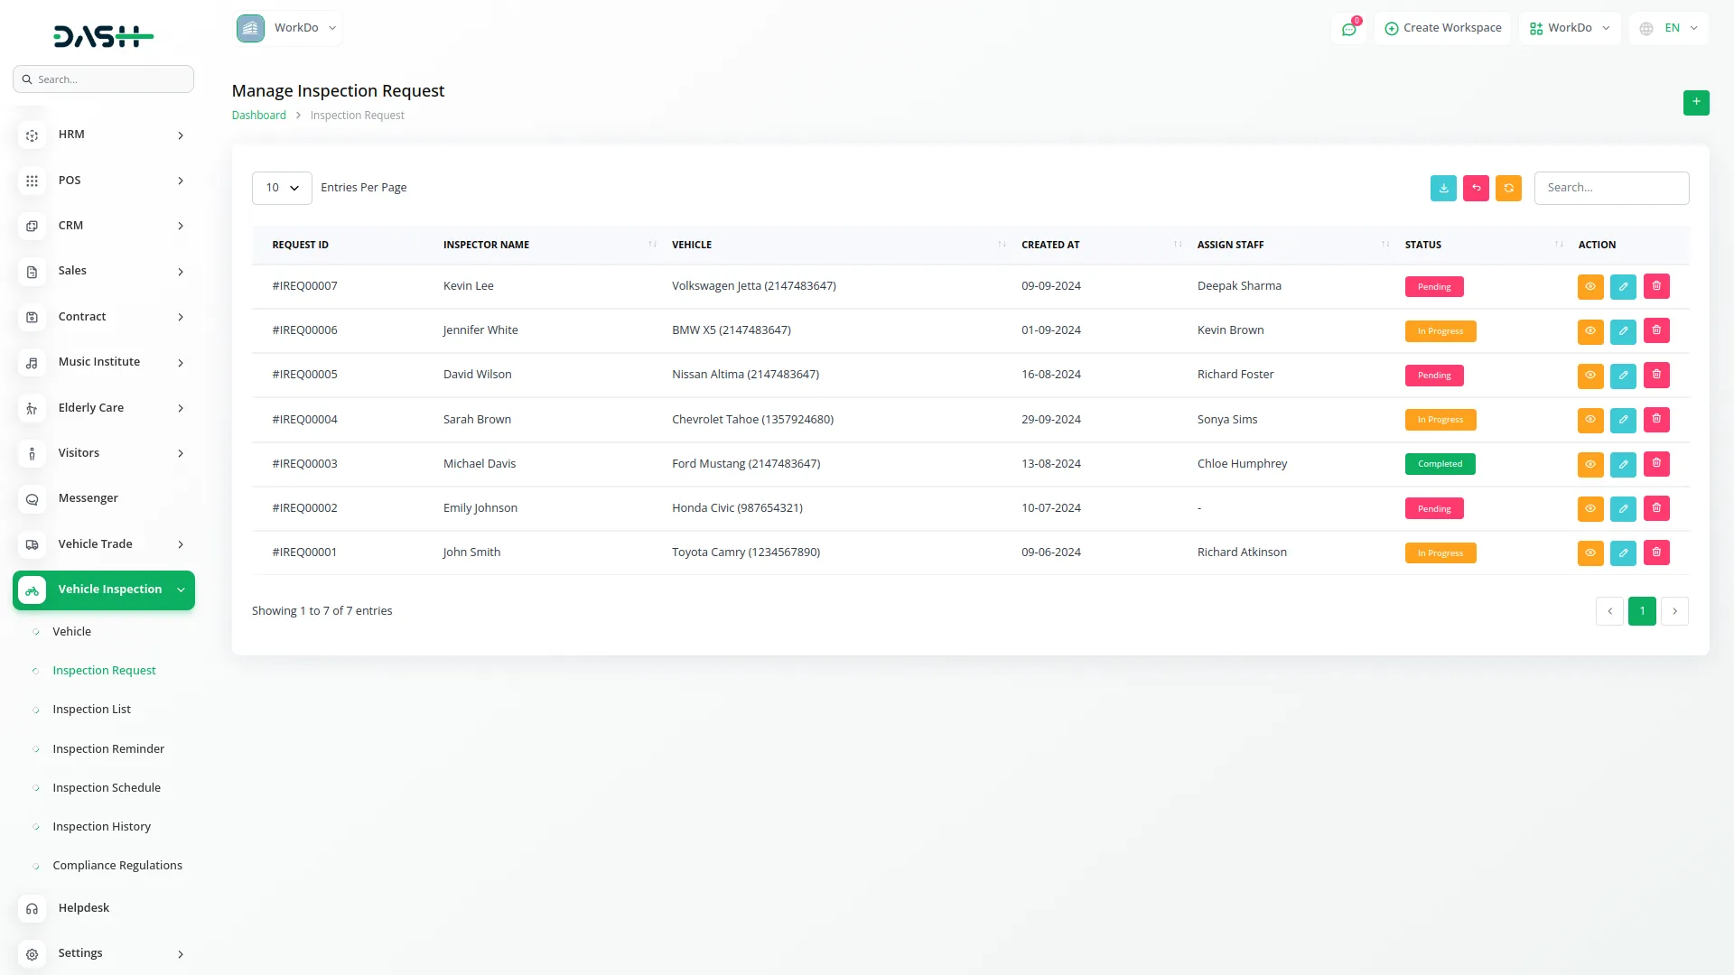Image resolution: width=1734 pixels, height=975 pixels.
Task: Click the teal download export icon
Action: pyautogui.click(x=1443, y=188)
